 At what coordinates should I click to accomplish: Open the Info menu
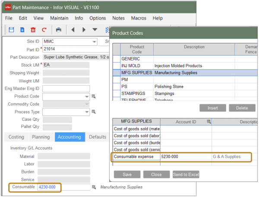point(79,18)
